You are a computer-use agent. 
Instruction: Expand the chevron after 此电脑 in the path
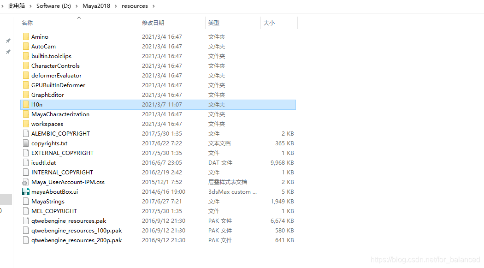pos(30,6)
